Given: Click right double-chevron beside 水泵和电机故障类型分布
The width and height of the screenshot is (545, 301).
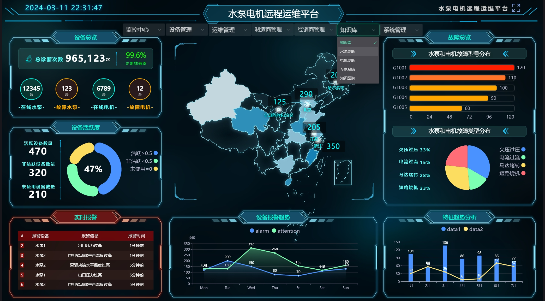Looking at the screenshot, I should pos(414,131).
